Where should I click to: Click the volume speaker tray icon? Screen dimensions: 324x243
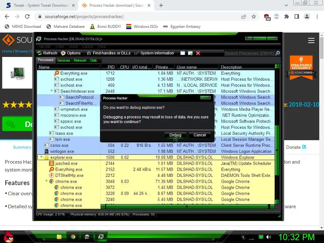pos(269,237)
